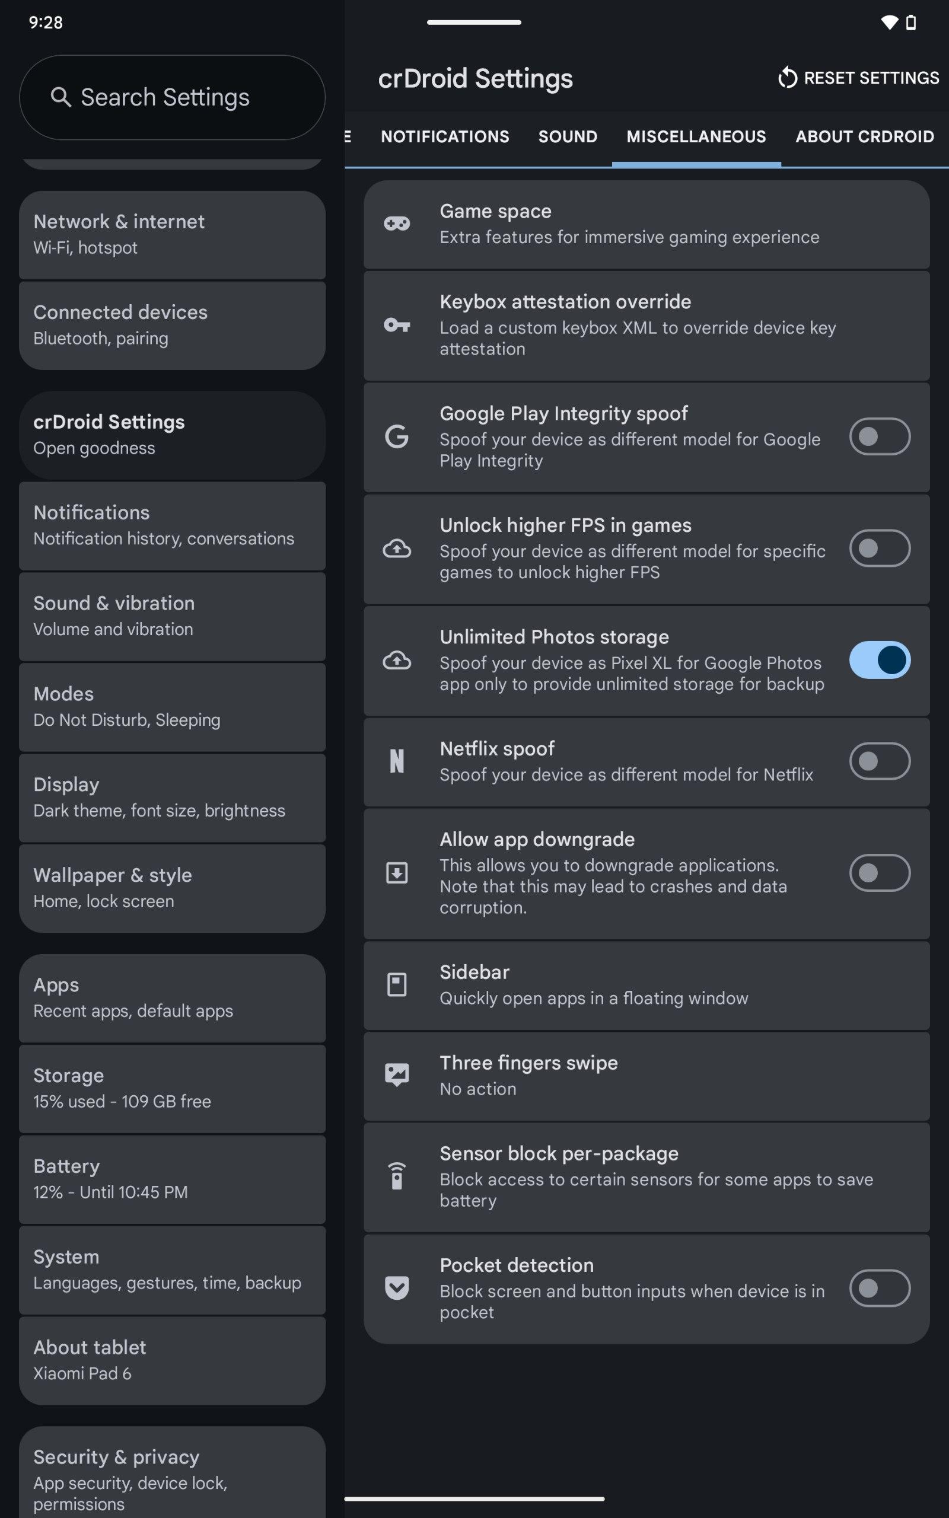Disable Unlimited Photos storage switch
This screenshot has height=1518, width=949.
(880, 660)
